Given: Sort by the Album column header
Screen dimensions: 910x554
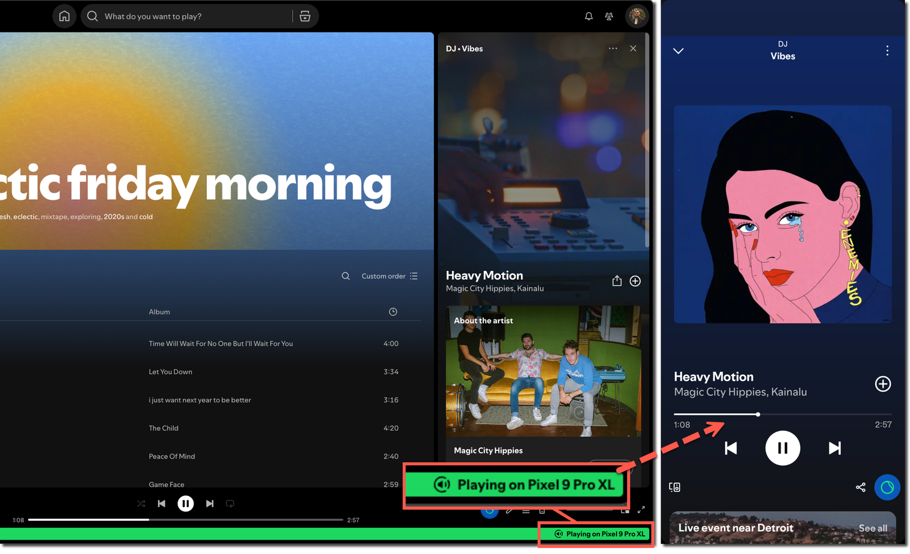Looking at the screenshot, I should click(159, 312).
